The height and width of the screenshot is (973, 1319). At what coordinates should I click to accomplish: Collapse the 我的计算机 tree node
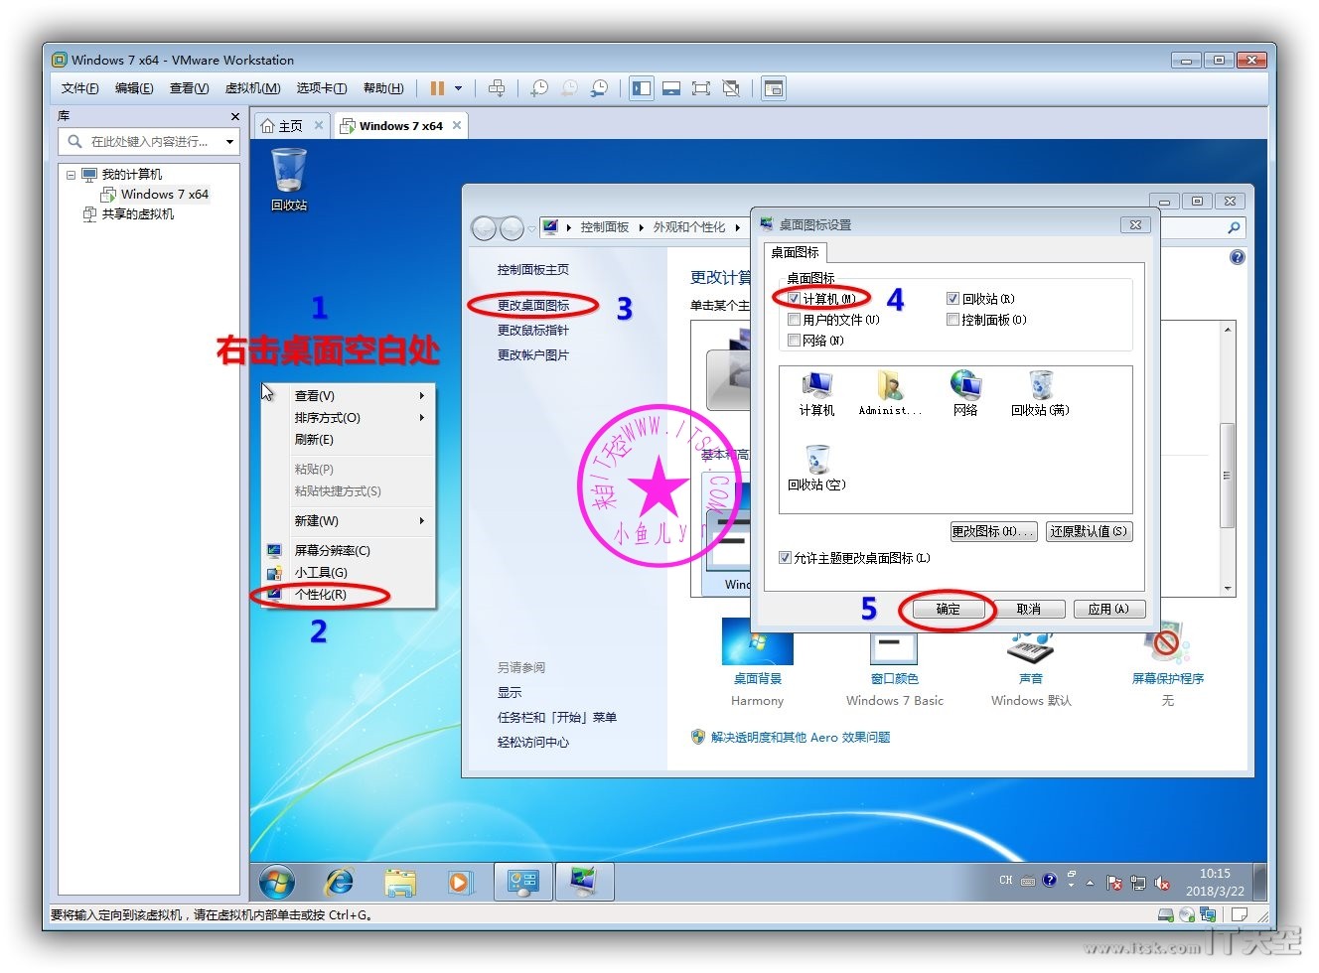click(71, 175)
